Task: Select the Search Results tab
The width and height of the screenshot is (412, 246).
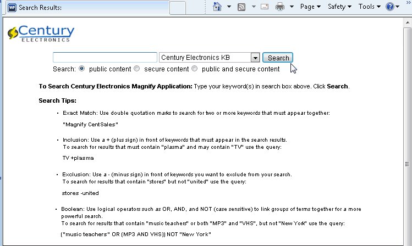Action: tap(87, 8)
